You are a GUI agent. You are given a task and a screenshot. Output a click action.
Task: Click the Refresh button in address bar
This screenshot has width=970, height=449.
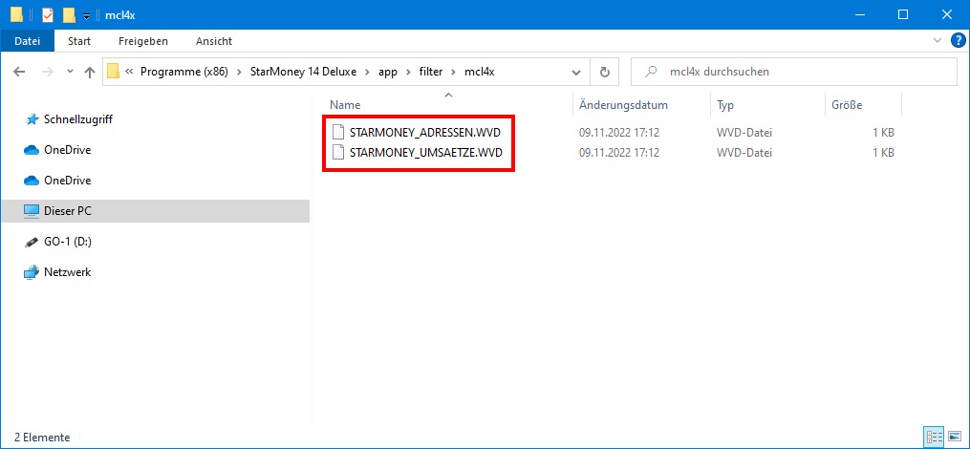coord(605,72)
